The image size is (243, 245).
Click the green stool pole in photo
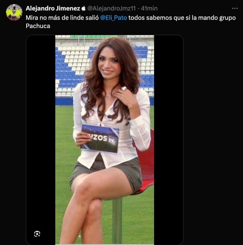tap(117, 221)
